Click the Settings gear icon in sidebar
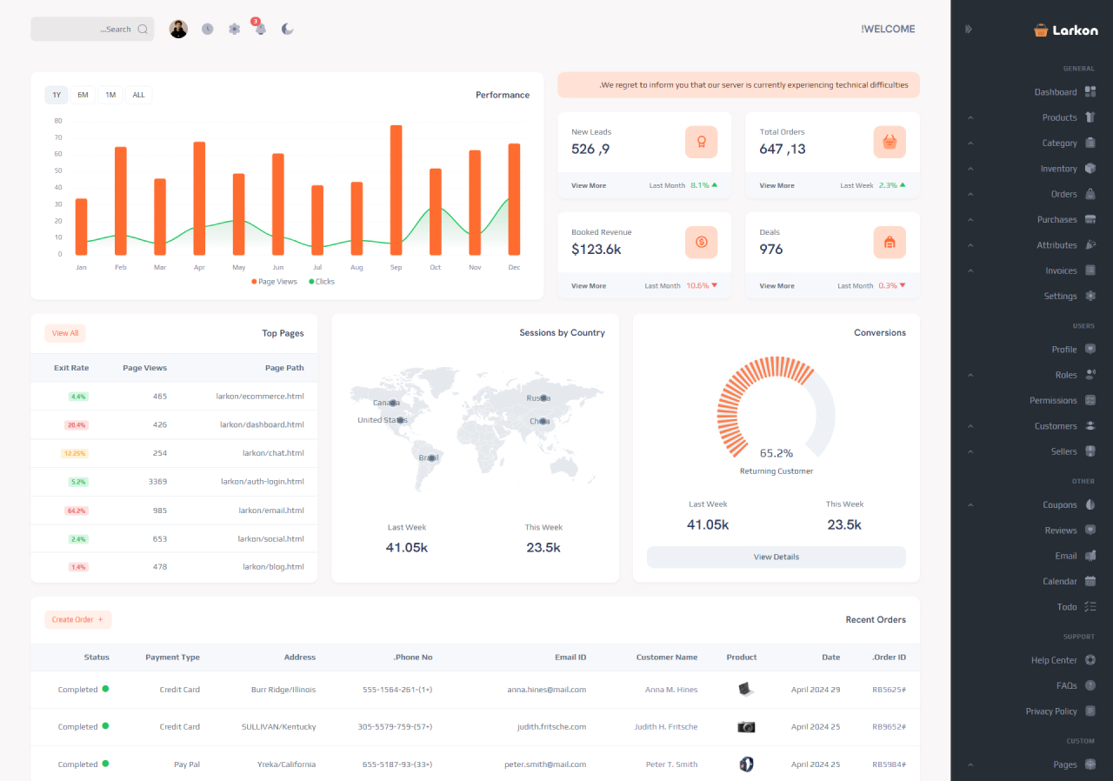1113x781 pixels. coord(1090,296)
